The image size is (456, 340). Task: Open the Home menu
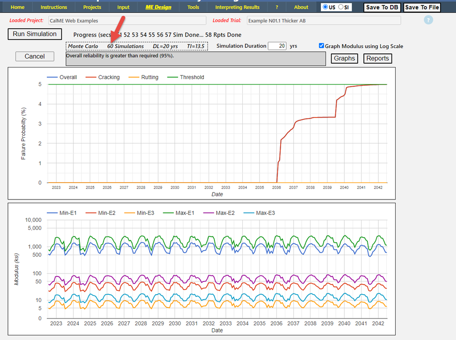coord(17,7)
